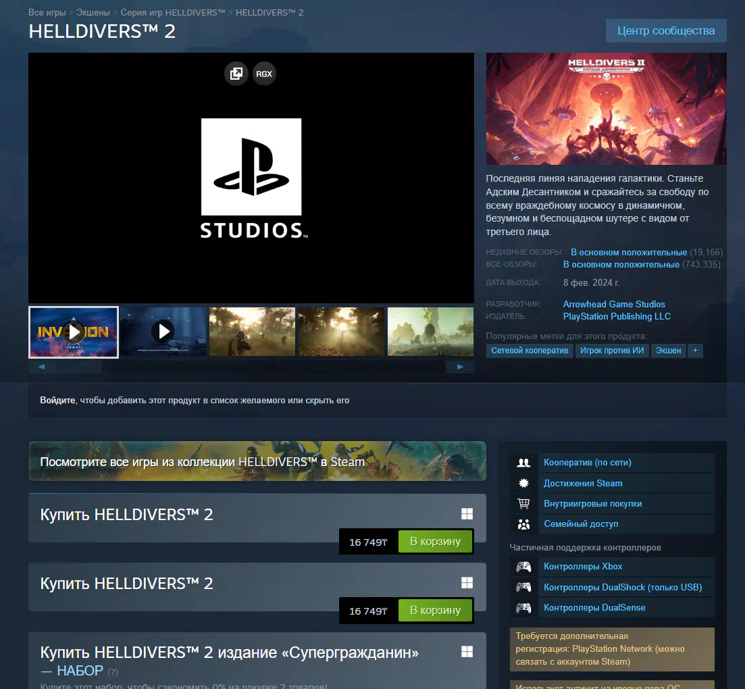Click the left arrow of thumbnail strip
This screenshot has width=745, height=689.
[42, 367]
